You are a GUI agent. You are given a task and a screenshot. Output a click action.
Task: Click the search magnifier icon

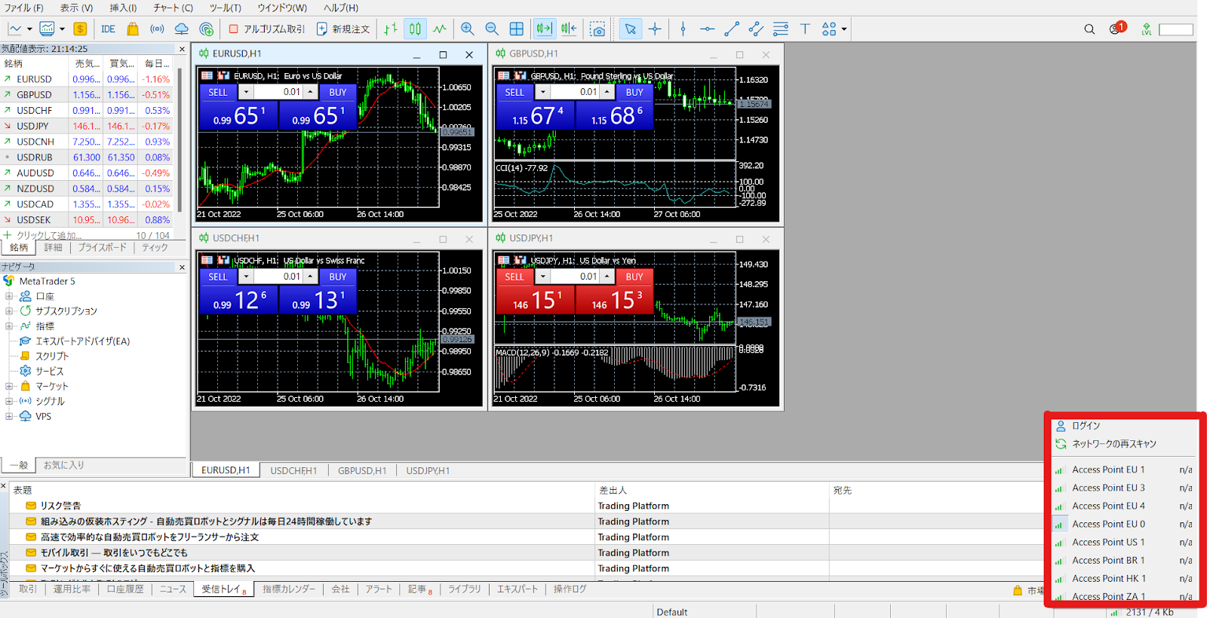coord(1089,29)
